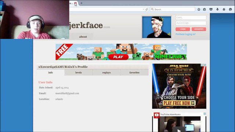
Task: Show bookmarks list icon
Action: tap(205, 10)
